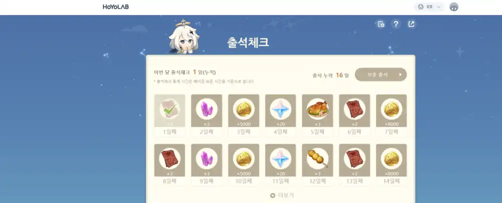Expand more rewards with 더보기
Screen dimensions: 502x203
click(282, 195)
